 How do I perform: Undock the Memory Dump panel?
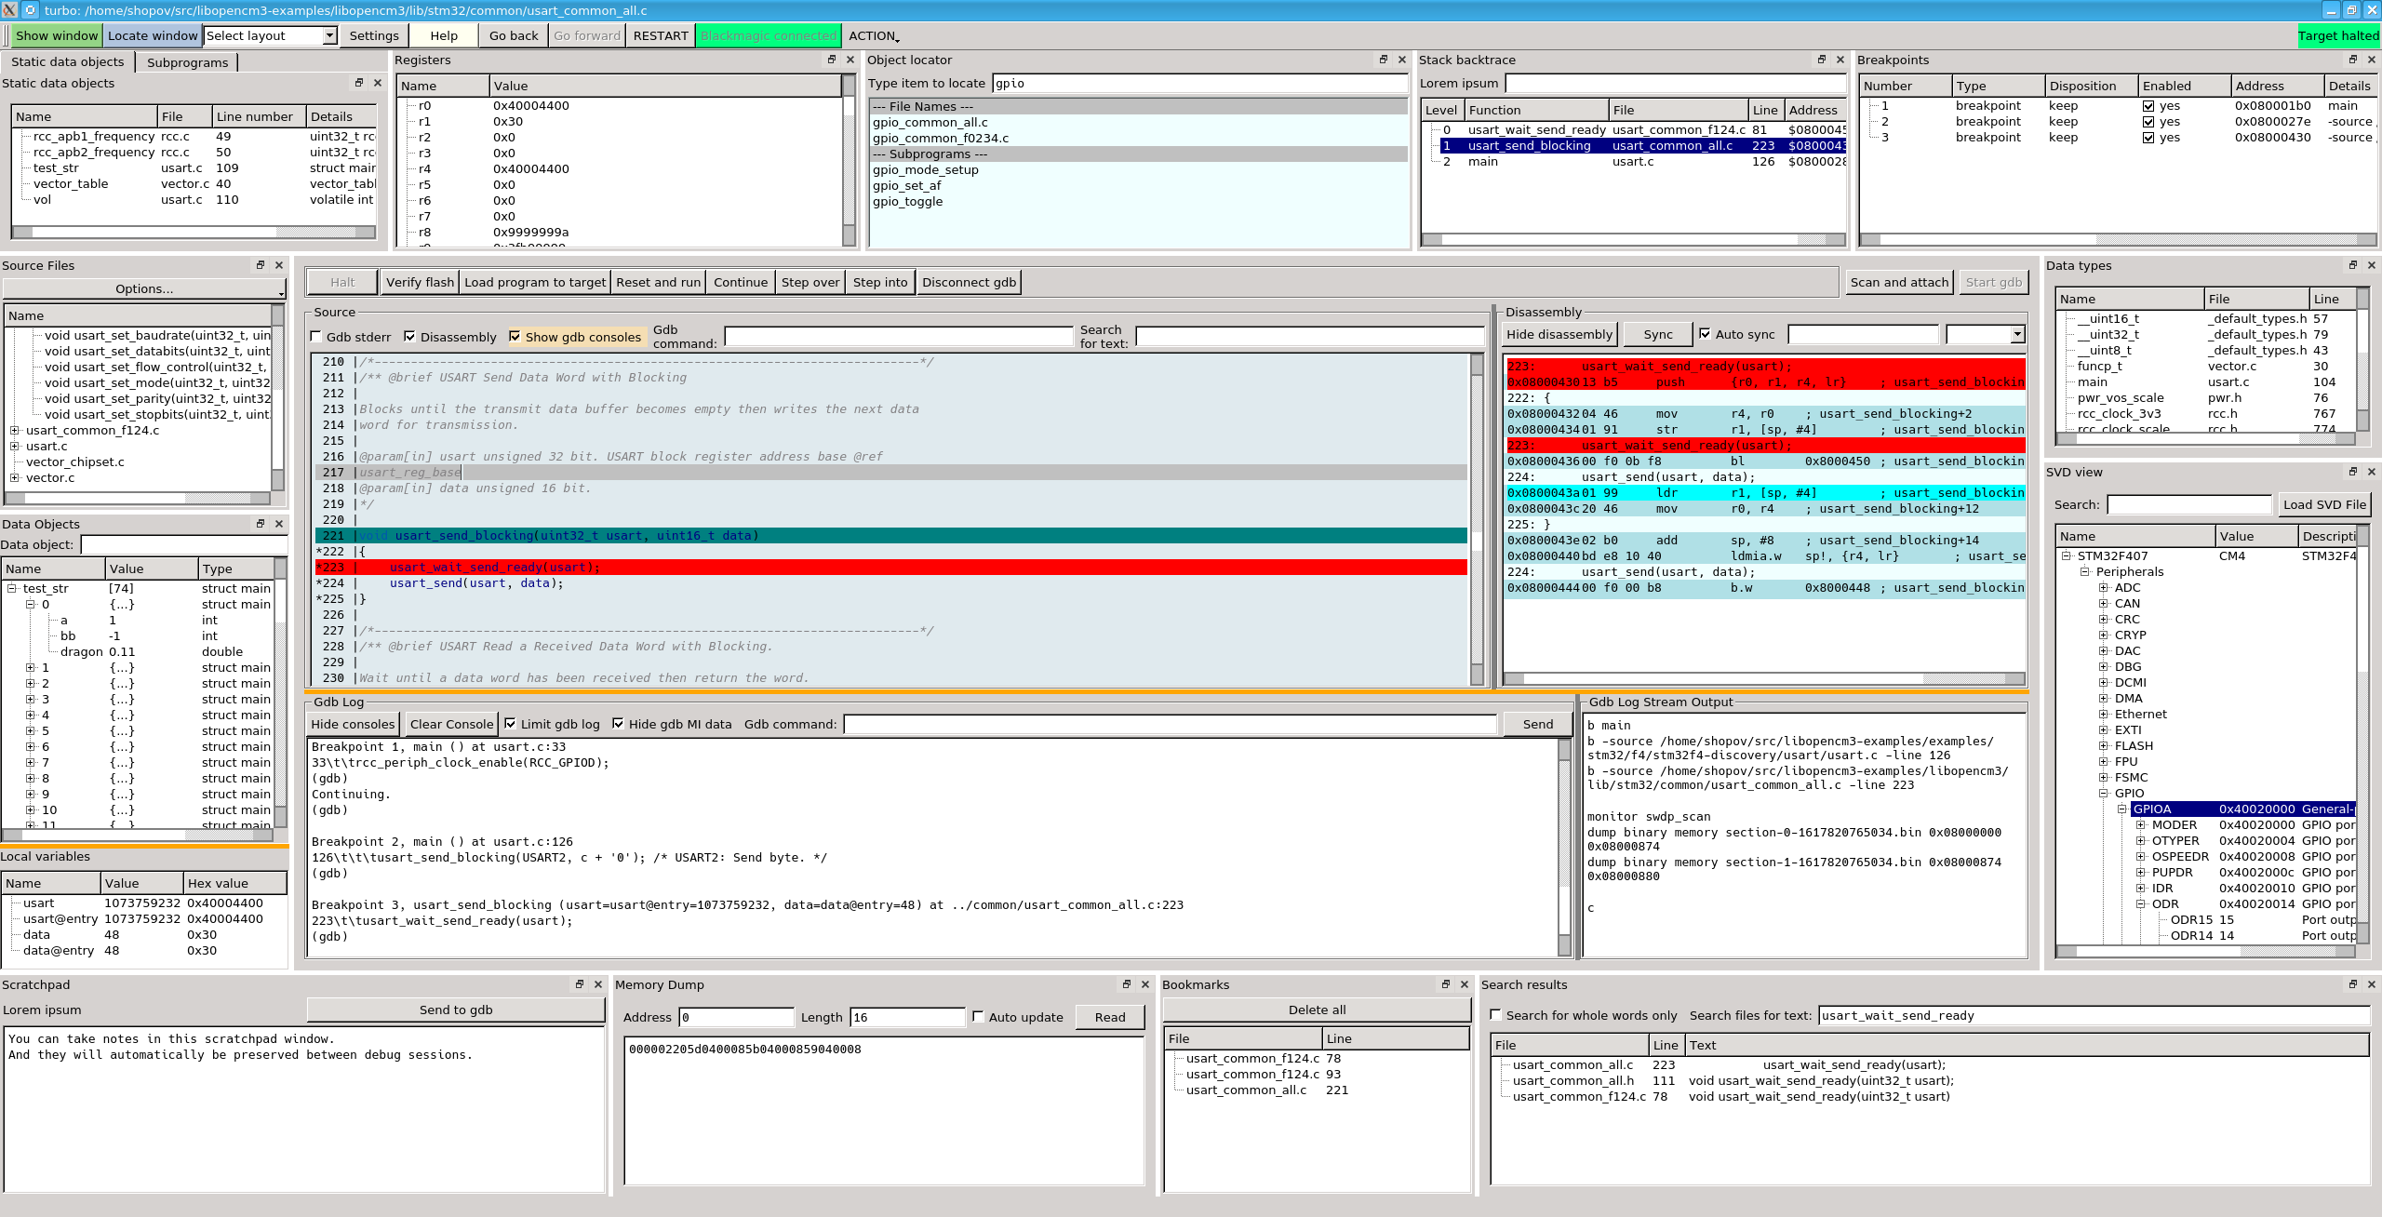(1127, 984)
